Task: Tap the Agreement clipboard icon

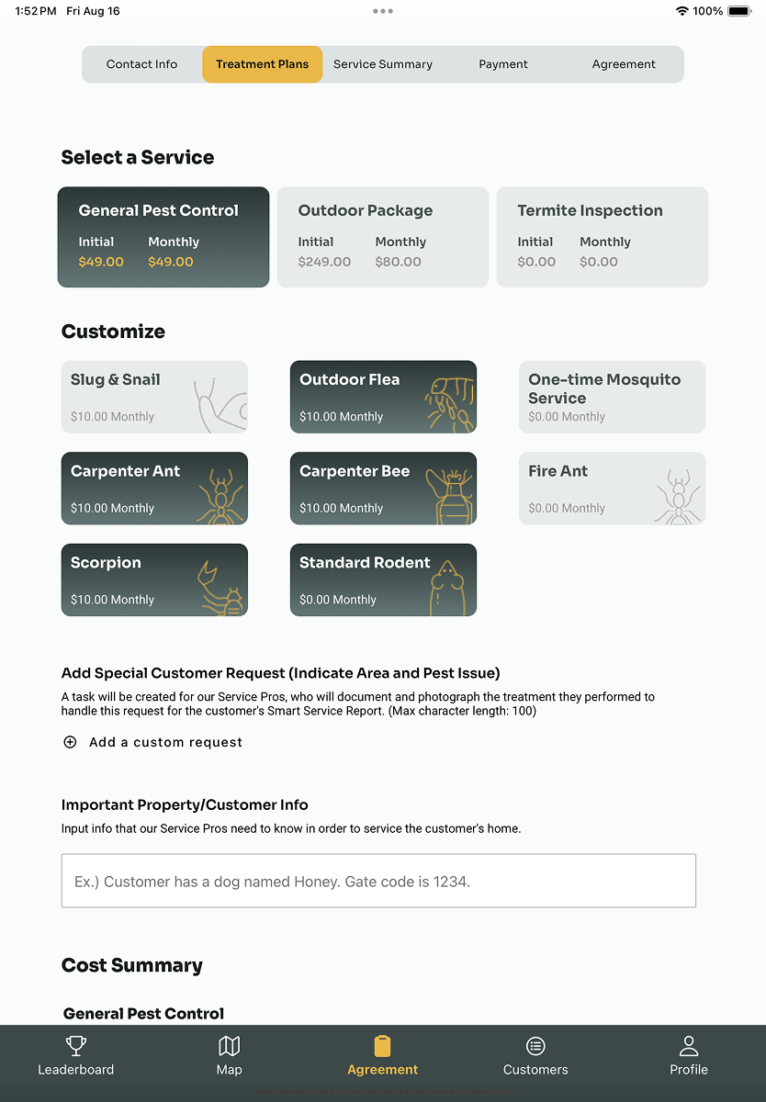Action: 382,1046
